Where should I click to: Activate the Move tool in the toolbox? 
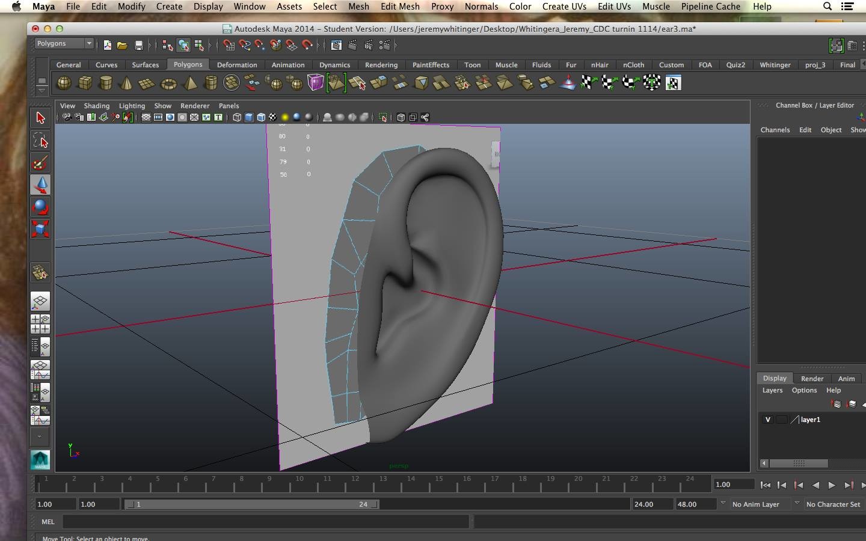40,185
